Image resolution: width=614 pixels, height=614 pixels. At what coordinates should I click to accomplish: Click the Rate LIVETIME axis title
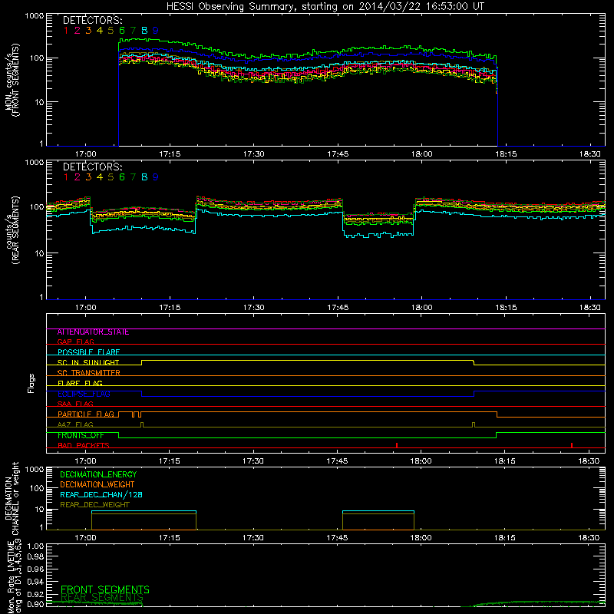[x=12, y=576]
